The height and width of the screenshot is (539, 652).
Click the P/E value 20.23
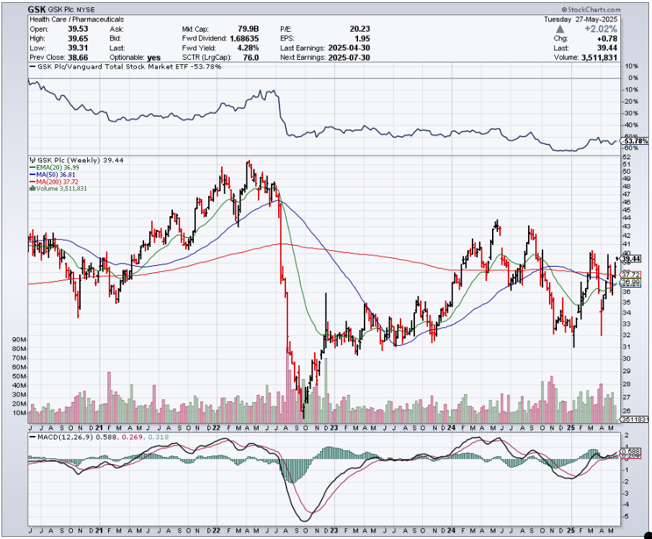pyautogui.click(x=360, y=29)
